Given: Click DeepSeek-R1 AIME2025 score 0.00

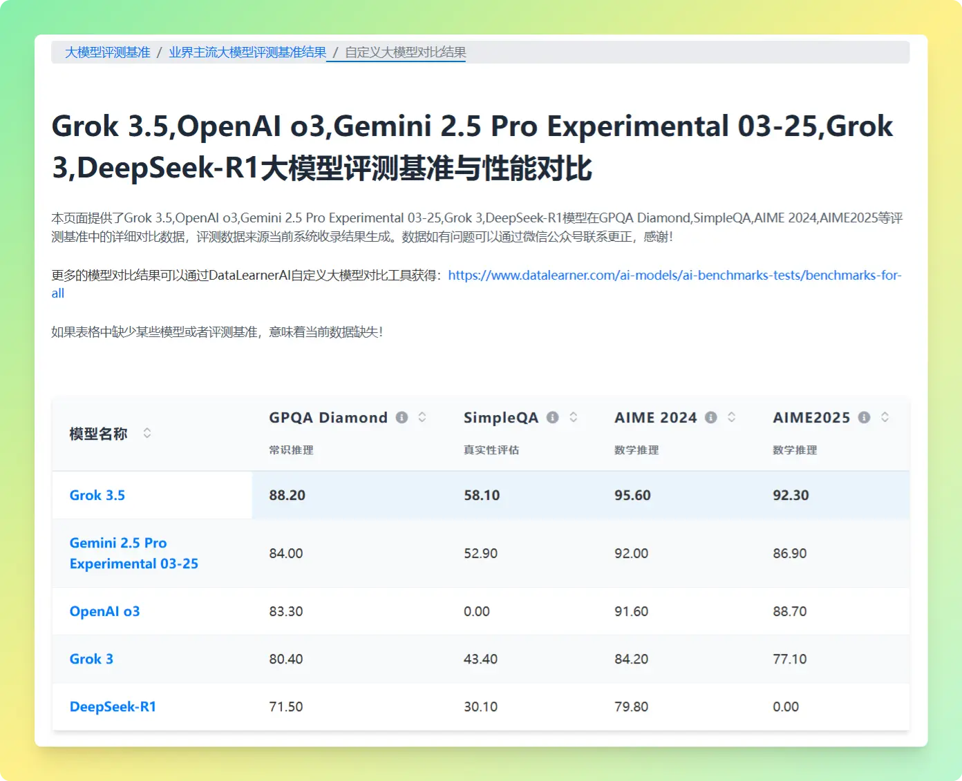Looking at the screenshot, I should 786,706.
